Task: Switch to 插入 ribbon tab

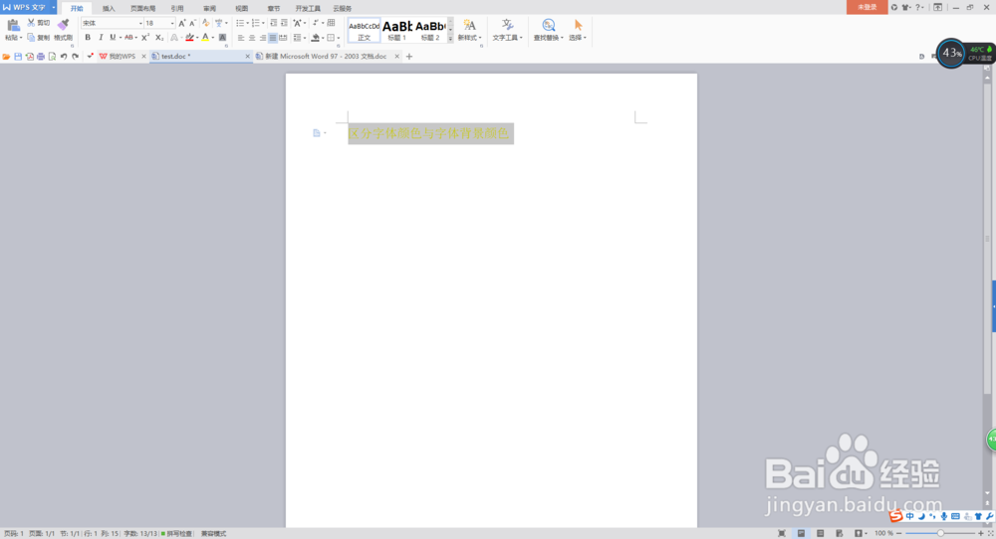Action: (x=109, y=8)
